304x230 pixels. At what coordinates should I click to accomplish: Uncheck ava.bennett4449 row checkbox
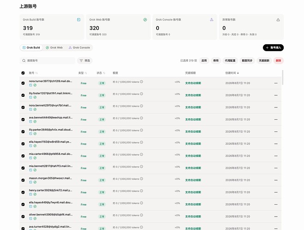click(23, 119)
